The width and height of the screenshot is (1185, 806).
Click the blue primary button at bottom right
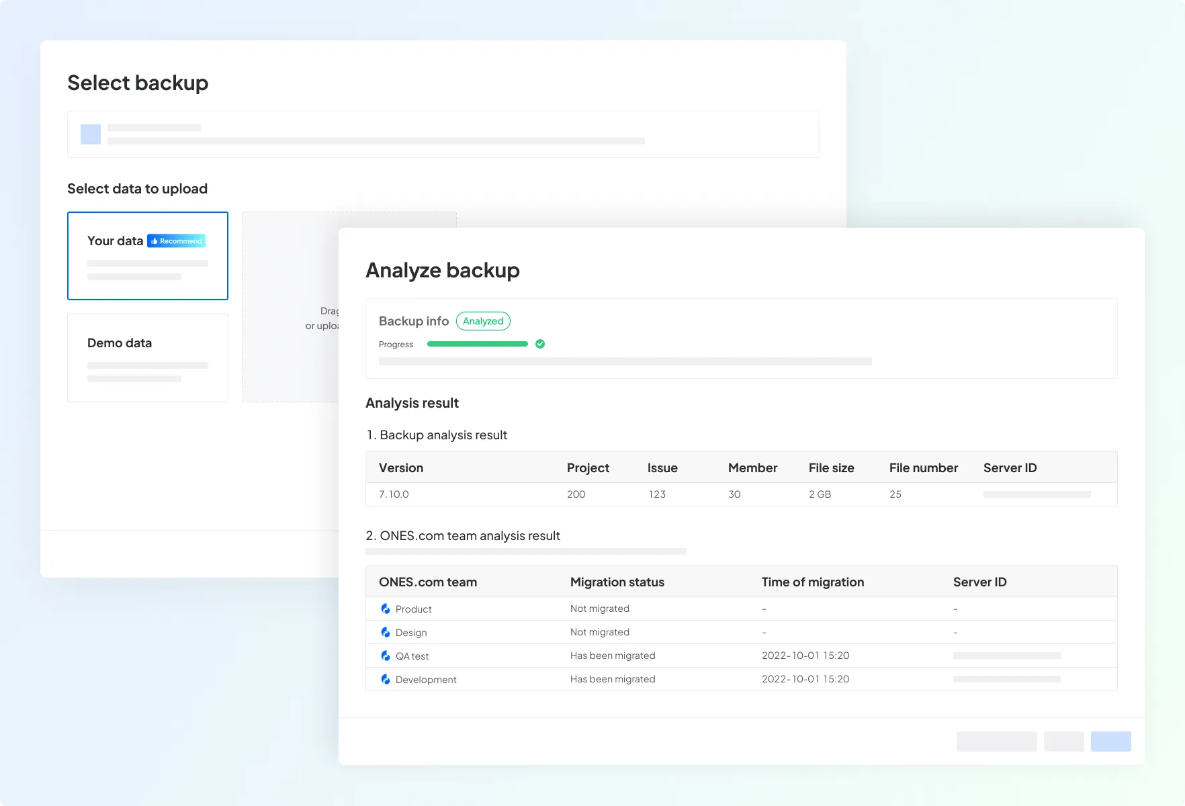tap(1110, 742)
